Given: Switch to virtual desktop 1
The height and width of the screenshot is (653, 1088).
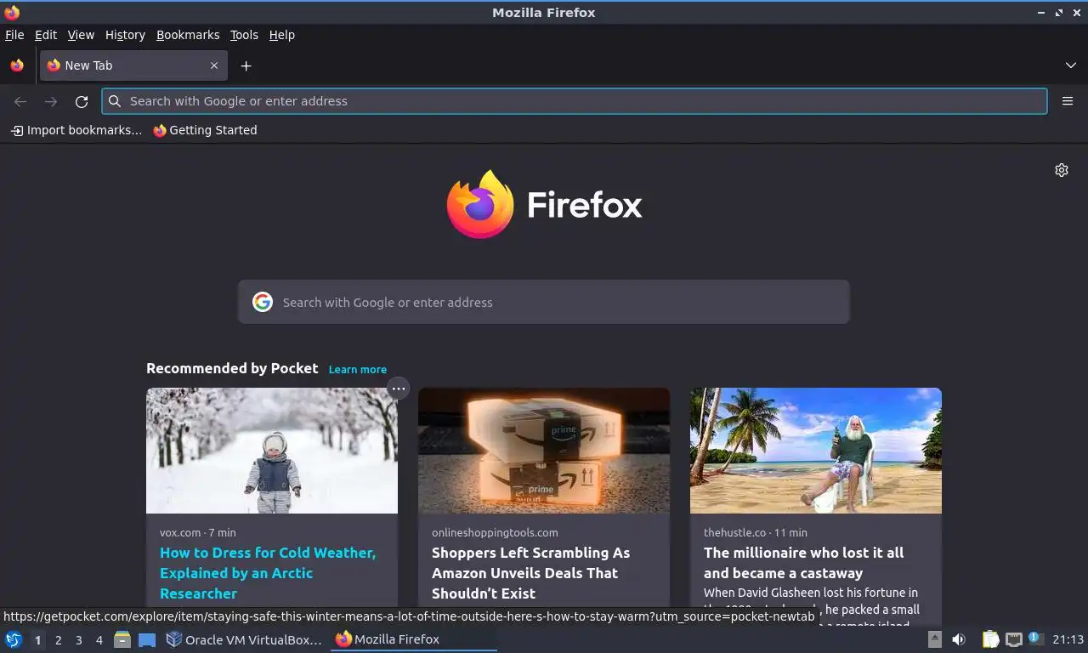Looking at the screenshot, I should coord(38,640).
